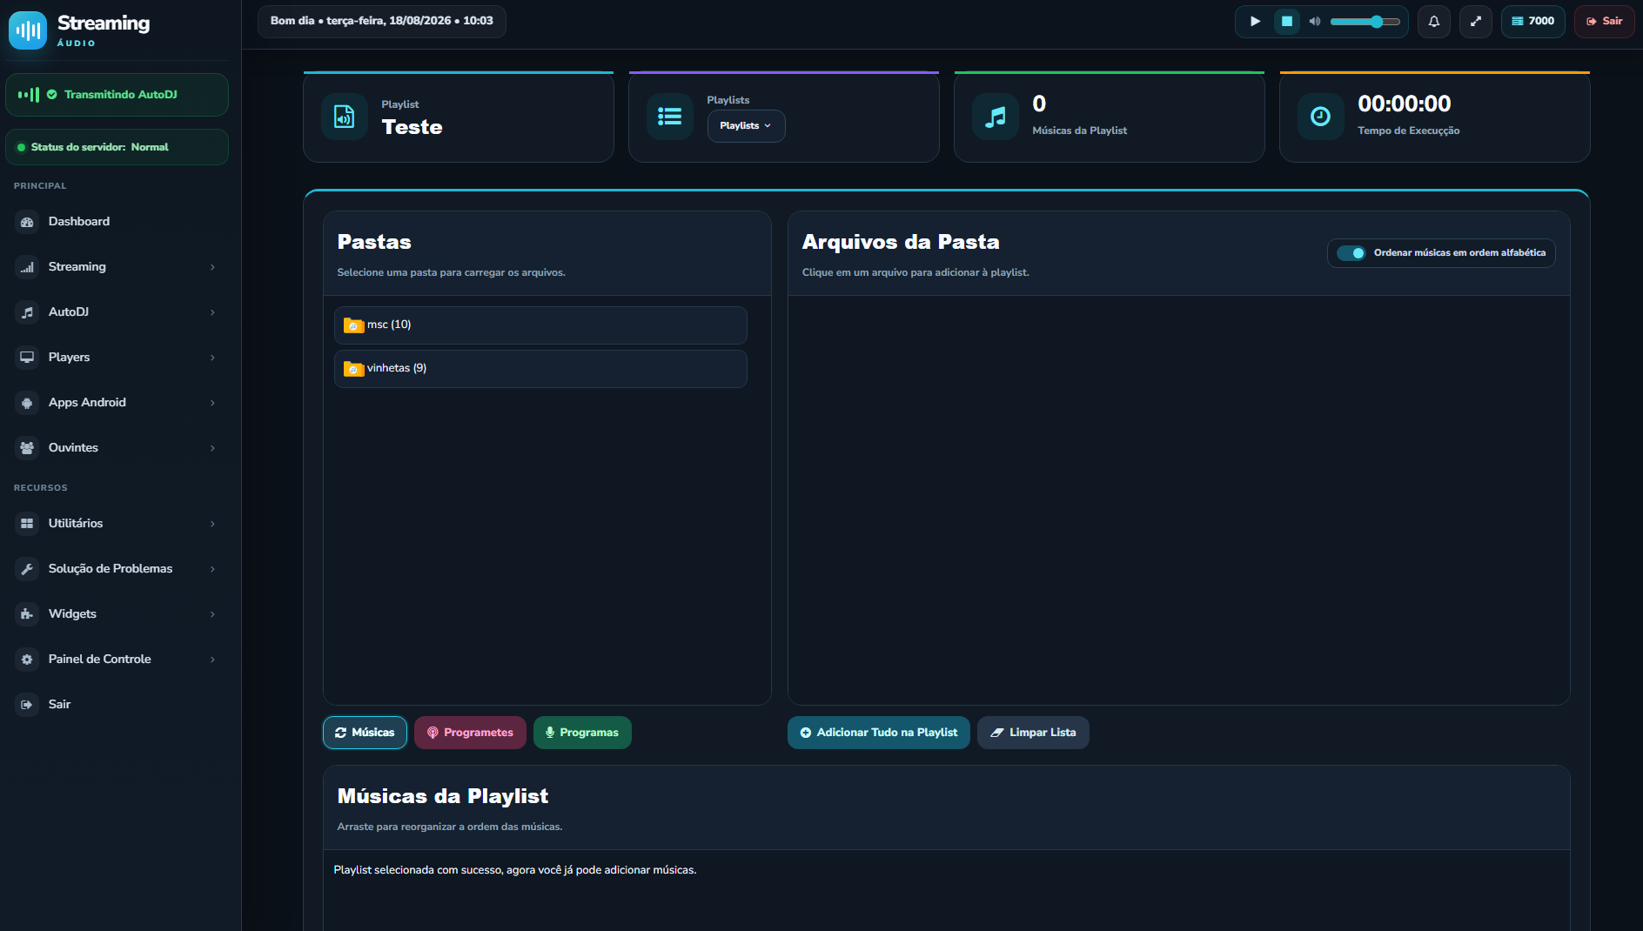Screen dimensions: 1643x931
Task: Click the sidebar Sair logout icon
Action: pyautogui.click(x=27, y=705)
